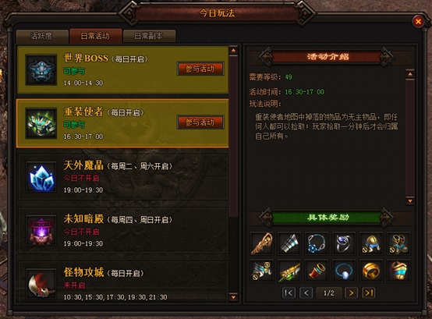432x319 pixels.
Task: Jump to last reward page
Action: point(369,292)
